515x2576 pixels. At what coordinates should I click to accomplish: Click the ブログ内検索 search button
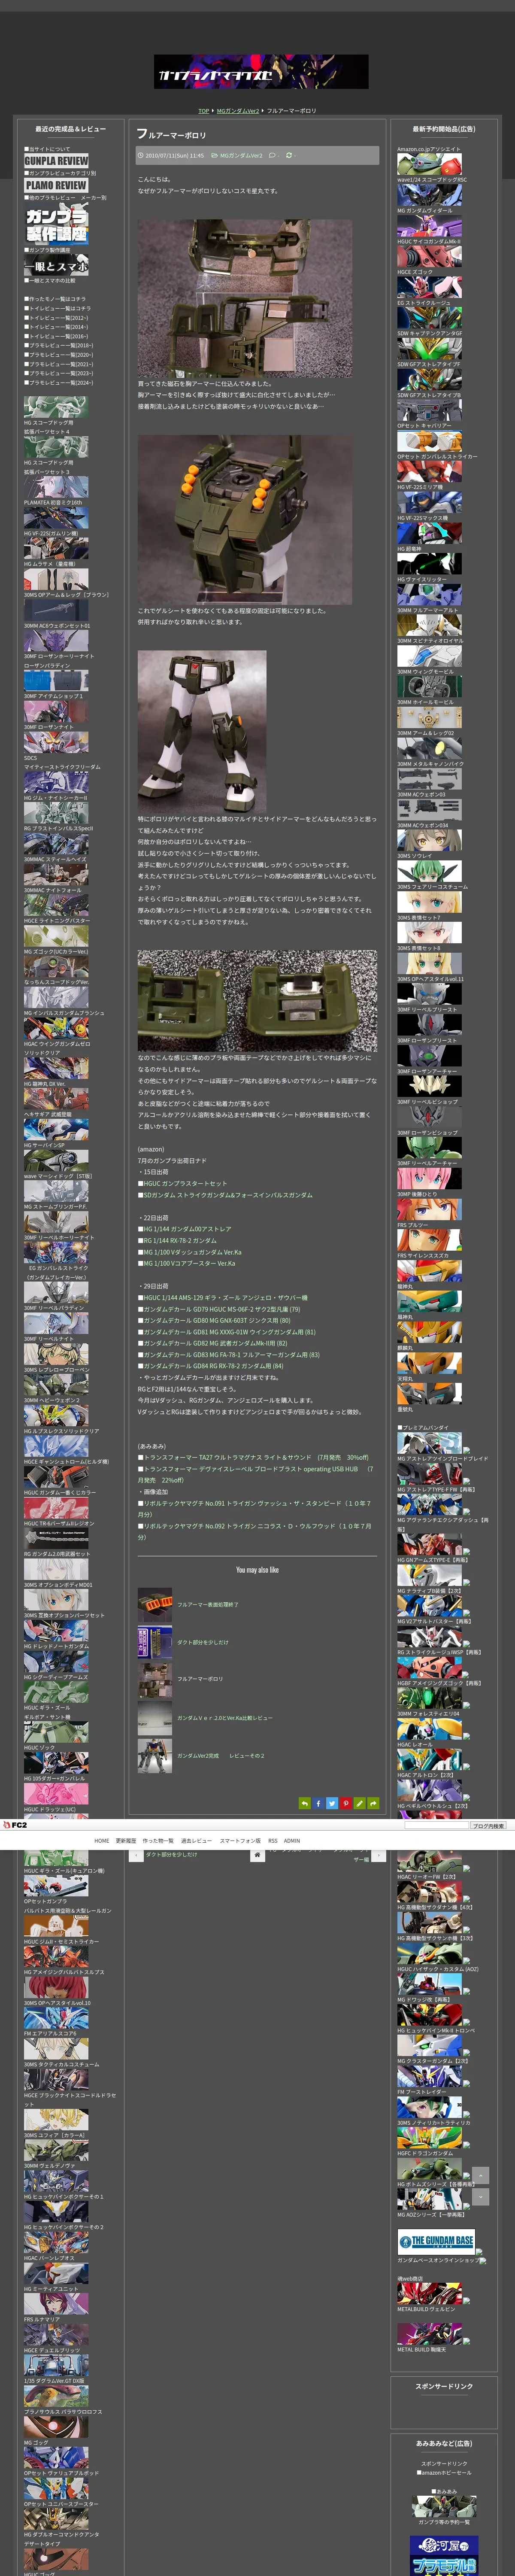pos(488,1826)
